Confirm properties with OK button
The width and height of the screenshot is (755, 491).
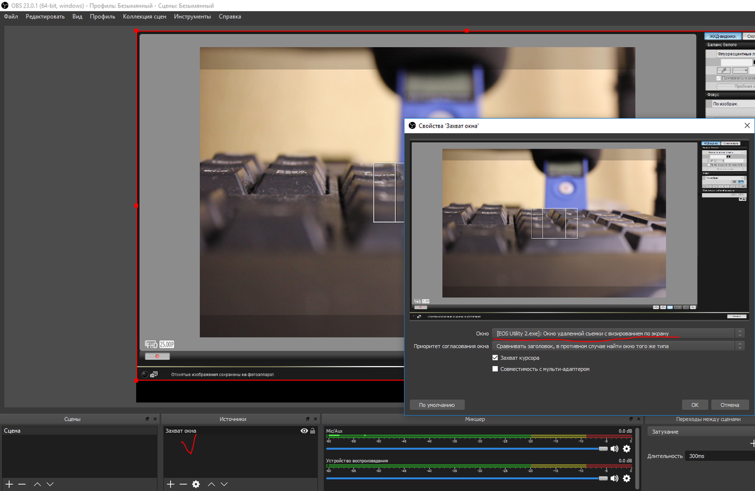click(695, 405)
